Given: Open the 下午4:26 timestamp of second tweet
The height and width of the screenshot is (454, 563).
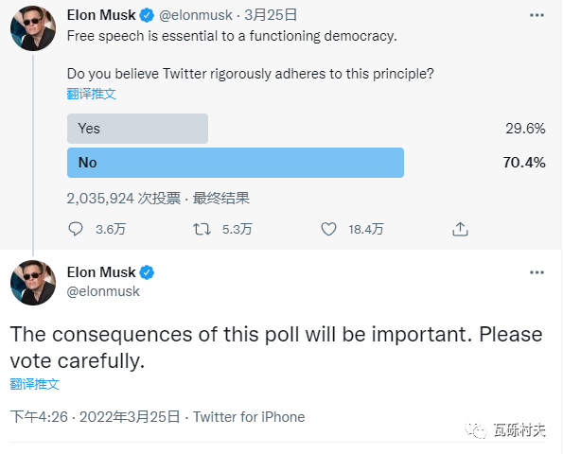Looking at the screenshot, I should [x=39, y=417].
